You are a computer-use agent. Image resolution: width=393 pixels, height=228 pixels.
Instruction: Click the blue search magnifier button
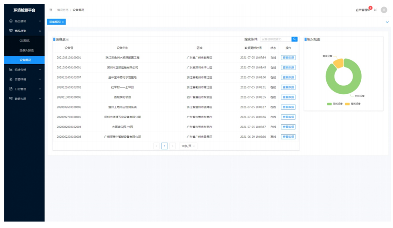coord(295,39)
